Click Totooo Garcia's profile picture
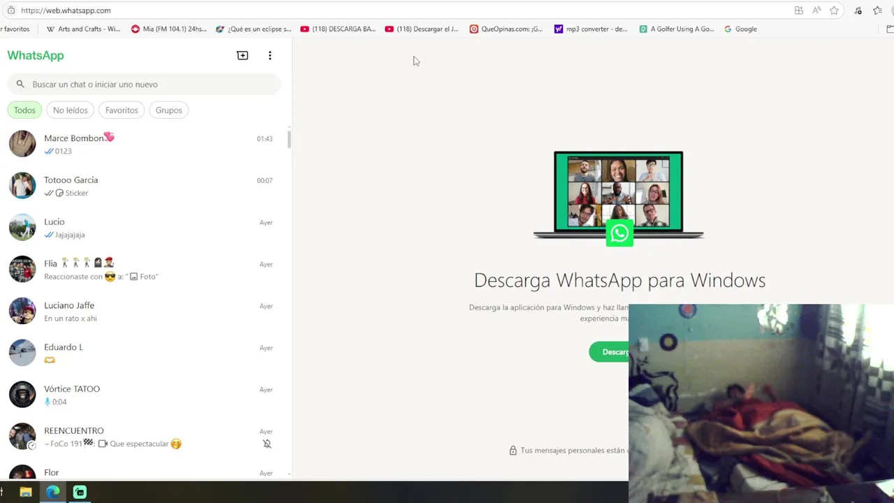This screenshot has width=894, height=503. tap(22, 186)
